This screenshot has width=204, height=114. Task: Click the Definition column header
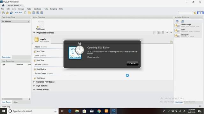click(x=20, y=65)
